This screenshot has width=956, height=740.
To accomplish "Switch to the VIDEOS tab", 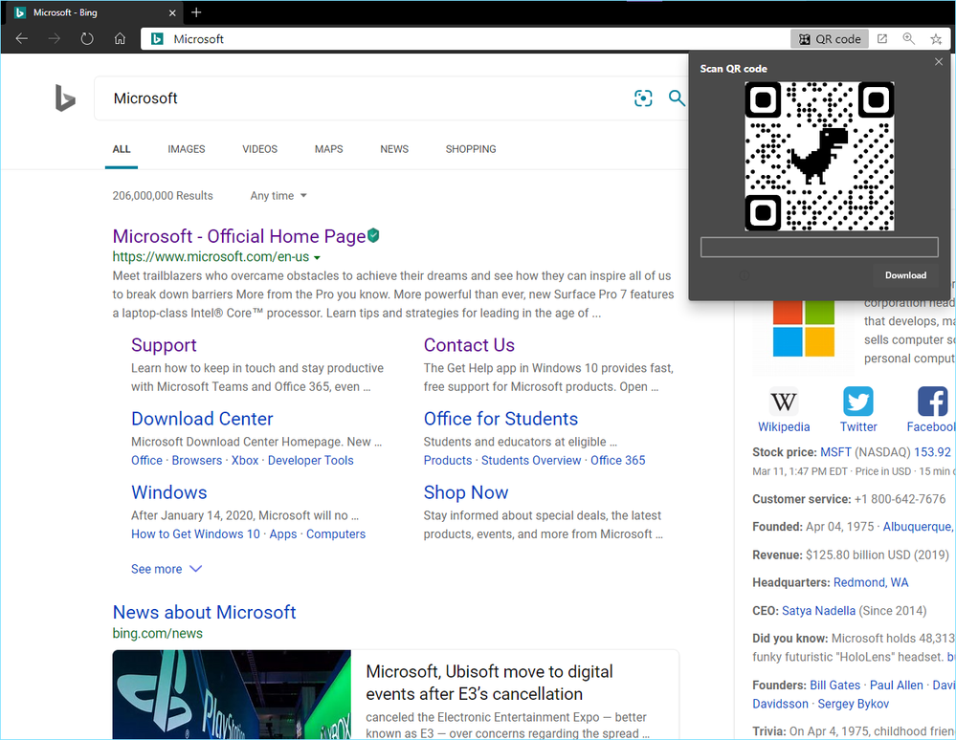I will coord(259,149).
